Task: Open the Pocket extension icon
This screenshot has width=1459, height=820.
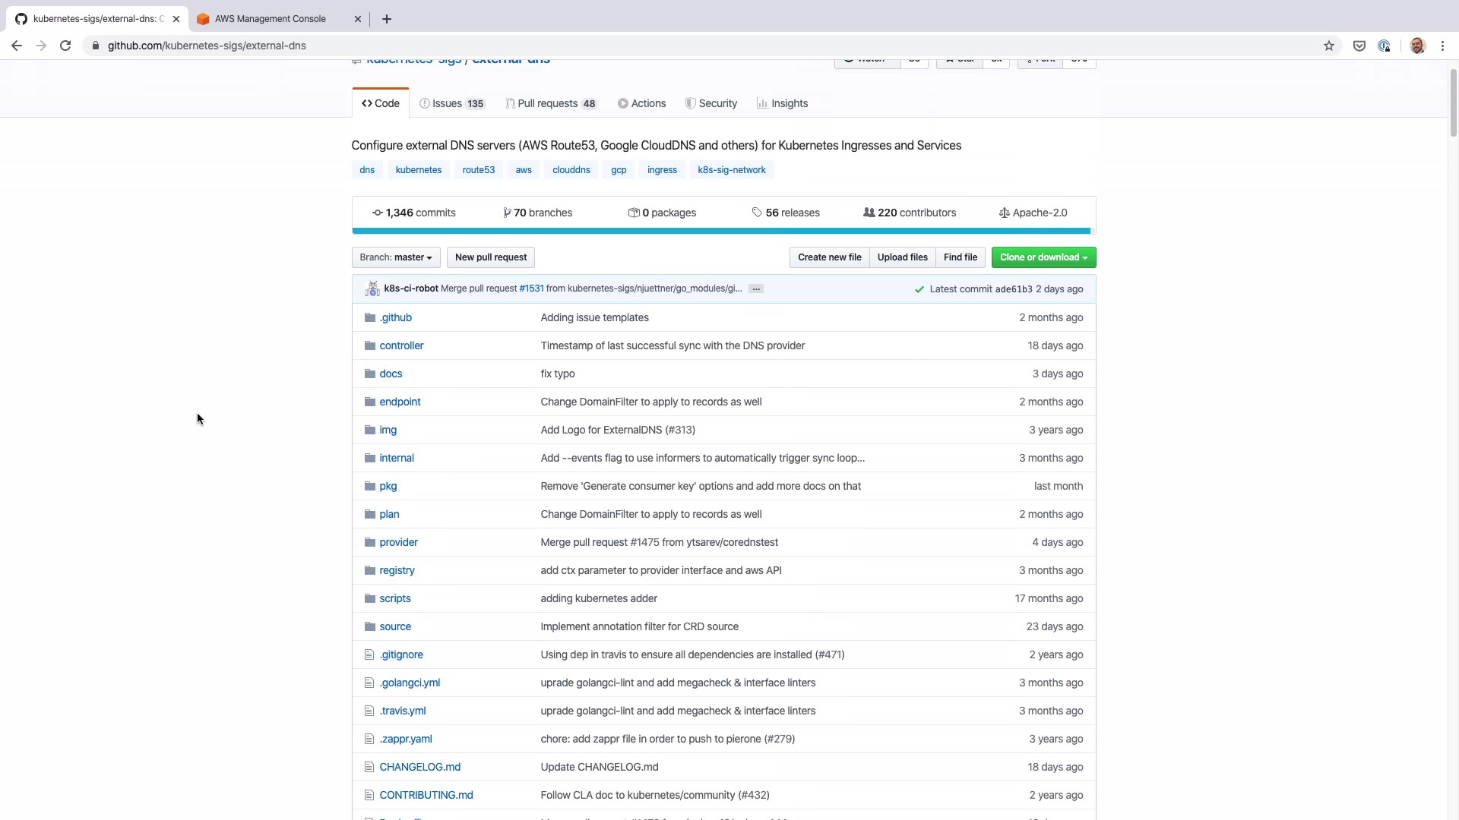Action: pyautogui.click(x=1359, y=46)
